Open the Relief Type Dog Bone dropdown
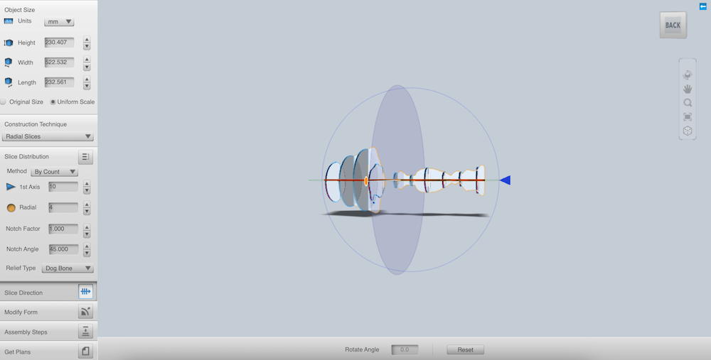 tap(68, 268)
